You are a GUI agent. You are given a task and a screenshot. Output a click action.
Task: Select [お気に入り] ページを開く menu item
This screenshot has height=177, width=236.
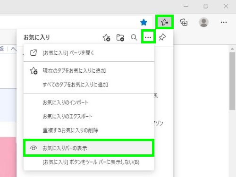click(x=89, y=53)
